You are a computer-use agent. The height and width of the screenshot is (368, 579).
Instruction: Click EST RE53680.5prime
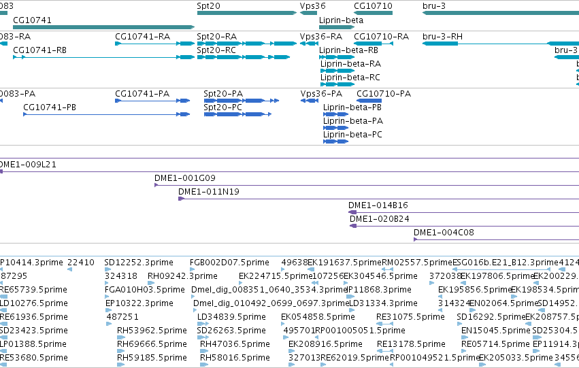click(3, 365)
